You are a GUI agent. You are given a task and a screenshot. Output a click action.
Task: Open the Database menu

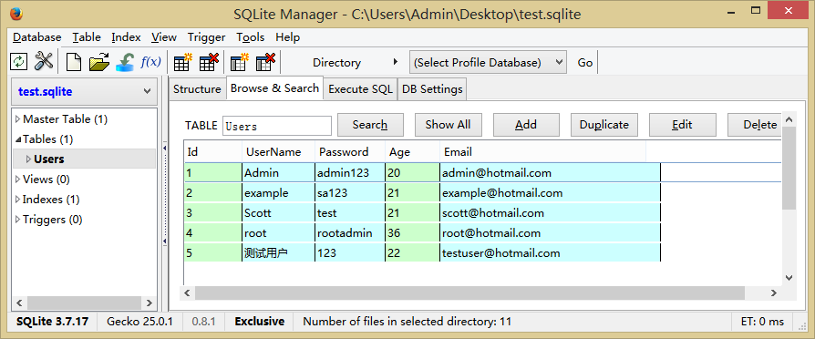point(36,37)
